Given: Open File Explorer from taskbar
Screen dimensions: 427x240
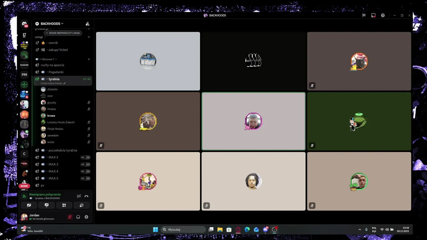Looking at the screenshot, I should coord(220,229).
